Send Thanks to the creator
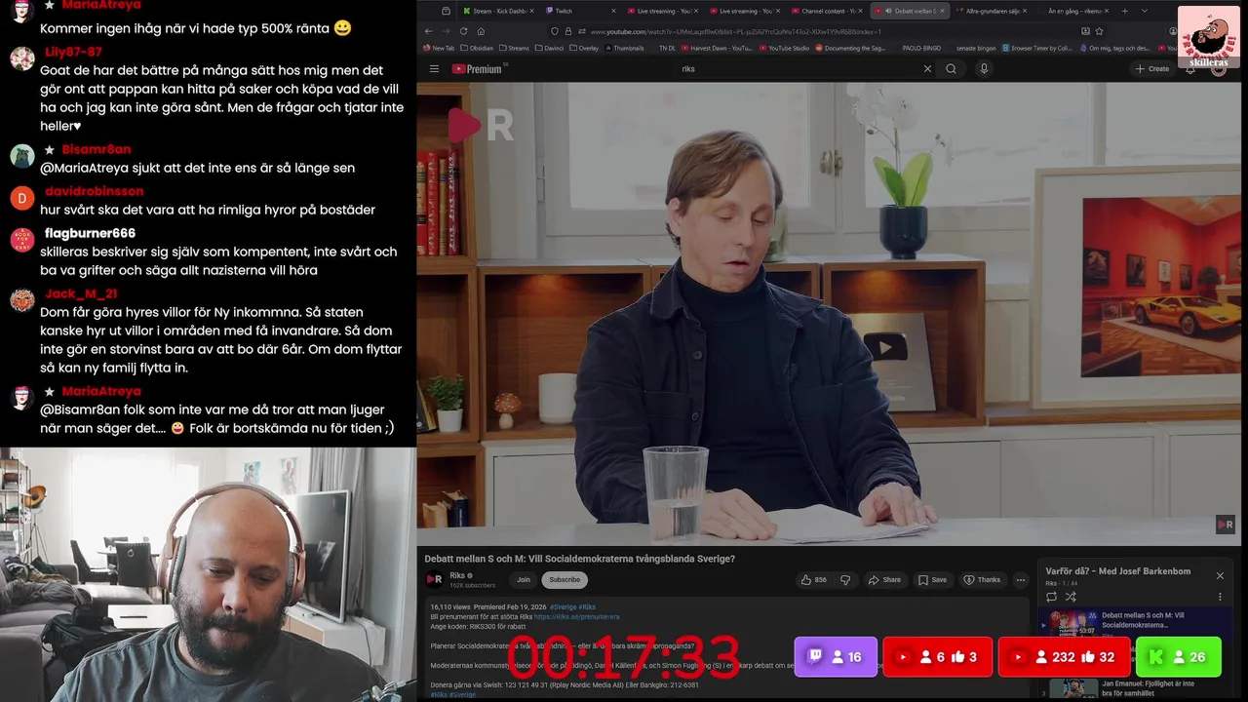The image size is (1248, 702). (x=982, y=579)
